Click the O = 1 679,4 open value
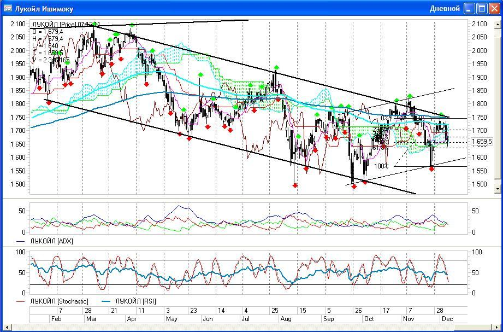 [x=48, y=32]
